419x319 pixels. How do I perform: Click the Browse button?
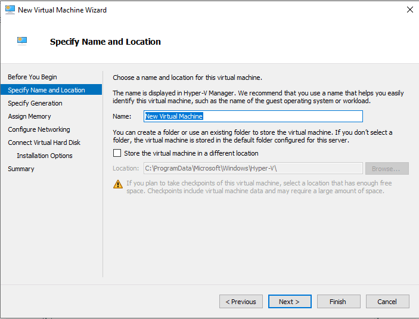[387, 169]
